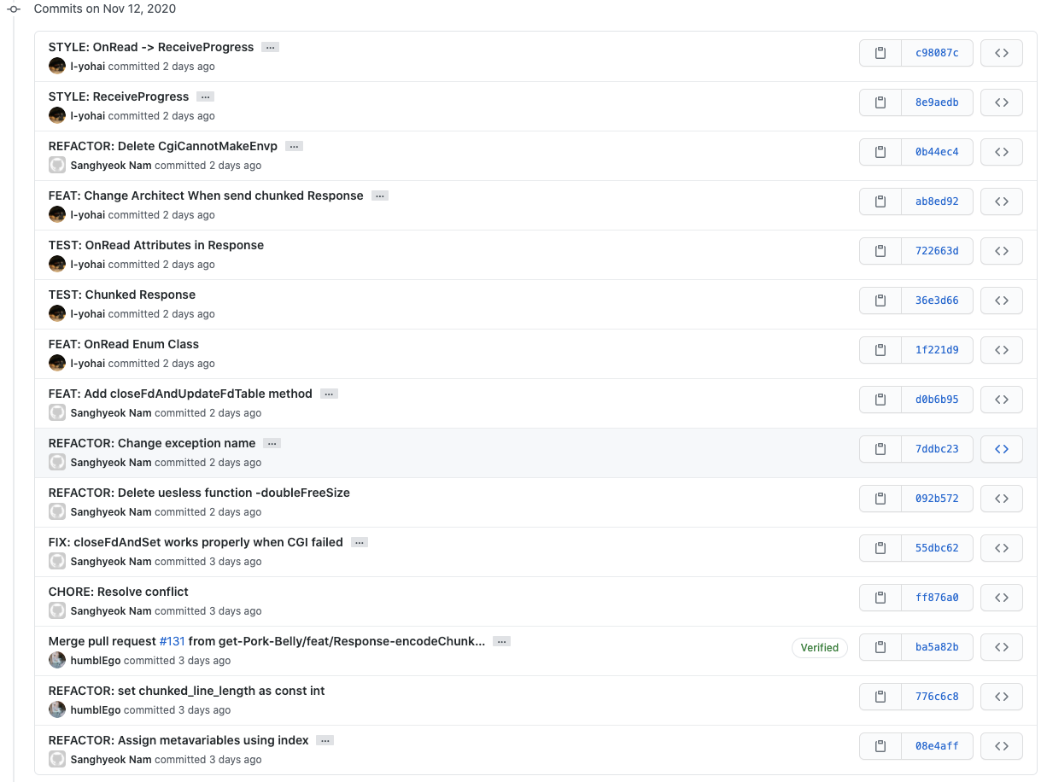Open commit hash 1f221d9
This screenshot has height=782, width=1047.
[x=937, y=350]
